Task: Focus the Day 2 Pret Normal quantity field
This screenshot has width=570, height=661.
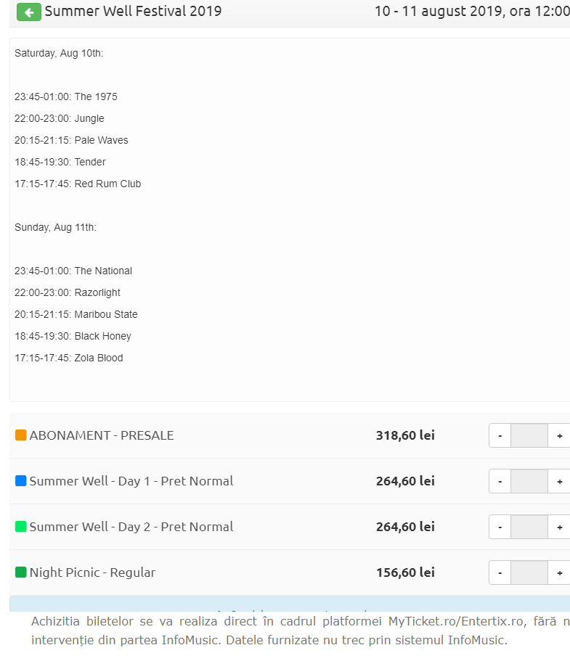Action: 529,527
